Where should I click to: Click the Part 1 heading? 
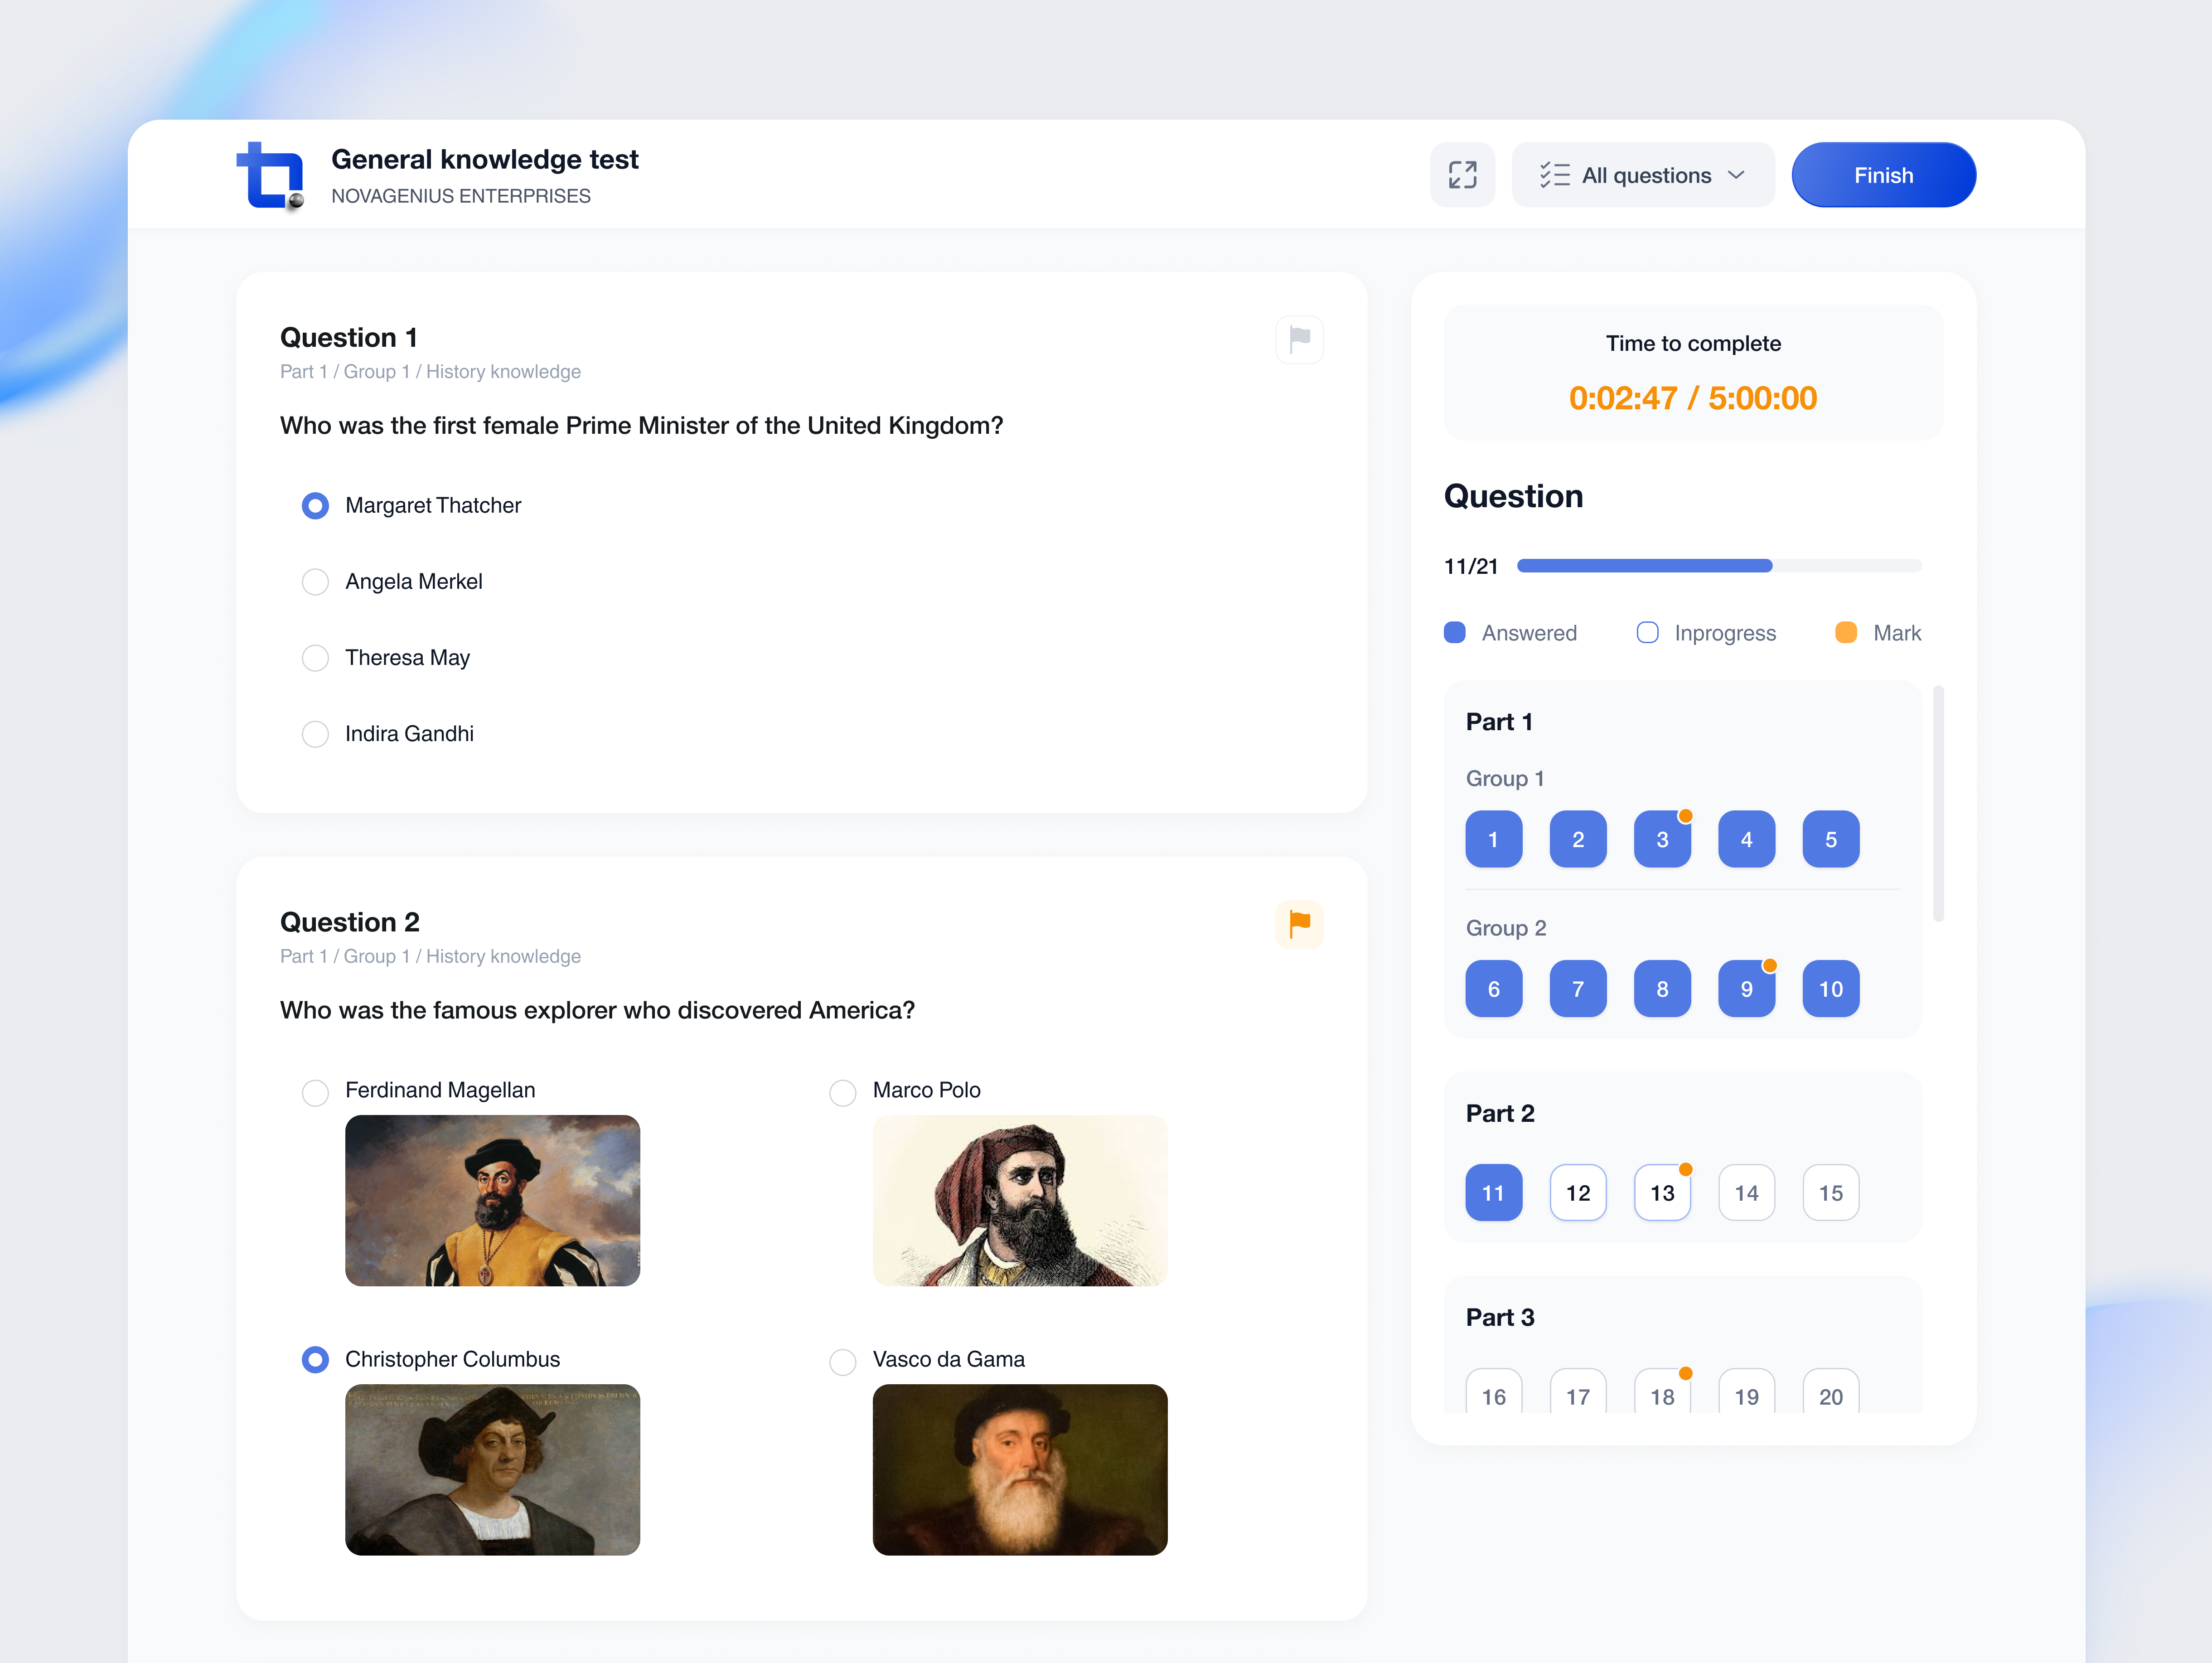(1499, 722)
